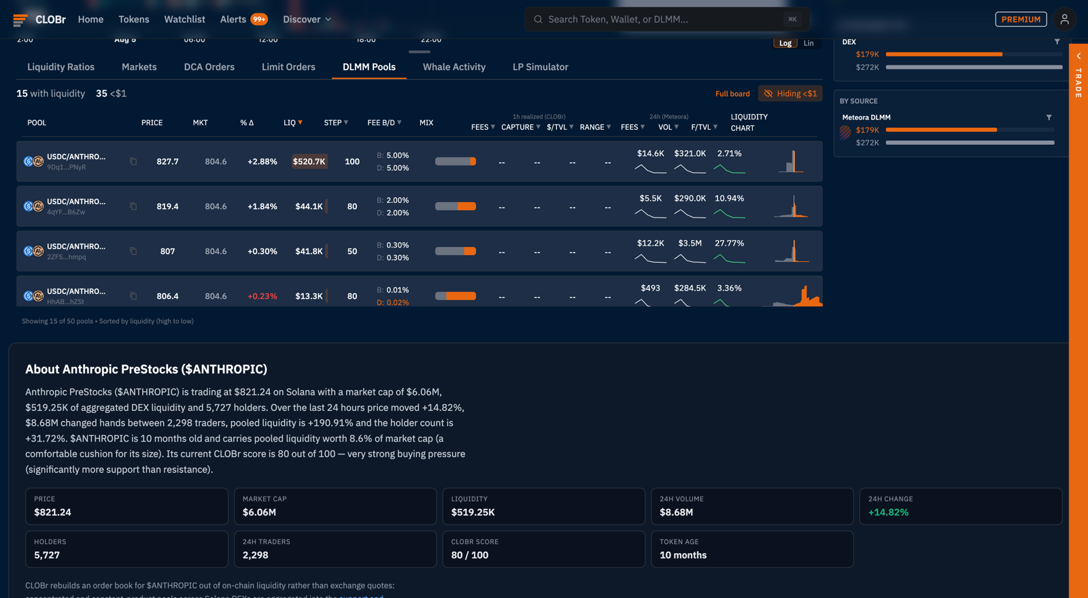This screenshot has width=1088, height=598.
Task: Click the Meteora DLMM source logo
Action: (x=845, y=133)
